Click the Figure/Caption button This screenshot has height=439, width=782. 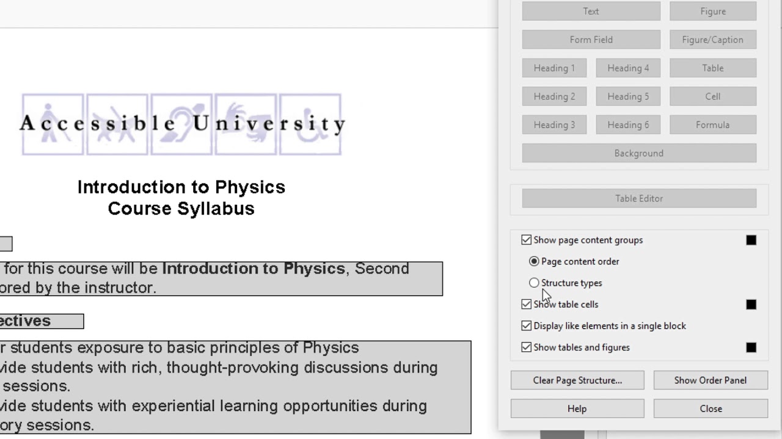[x=713, y=40]
